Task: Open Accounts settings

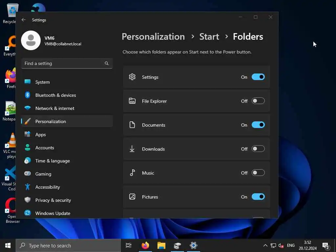Action: pos(67,148)
